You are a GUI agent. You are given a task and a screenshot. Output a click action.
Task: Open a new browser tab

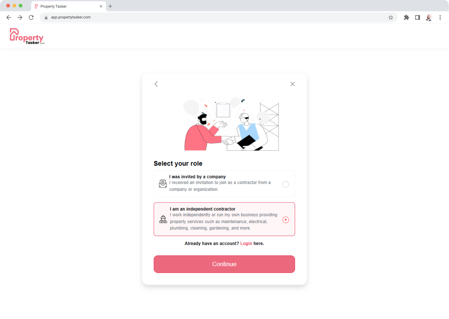coord(110,6)
